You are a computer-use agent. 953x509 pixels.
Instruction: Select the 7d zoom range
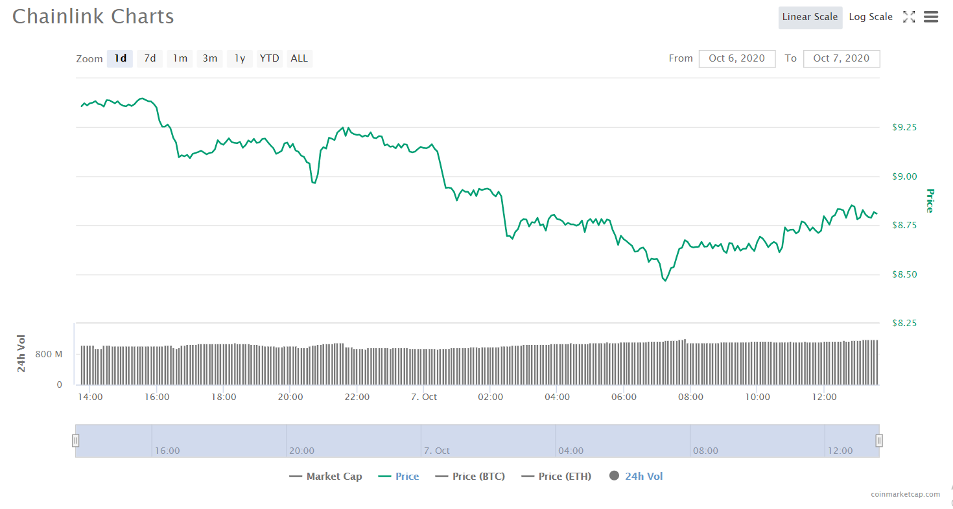tap(150, 58)
